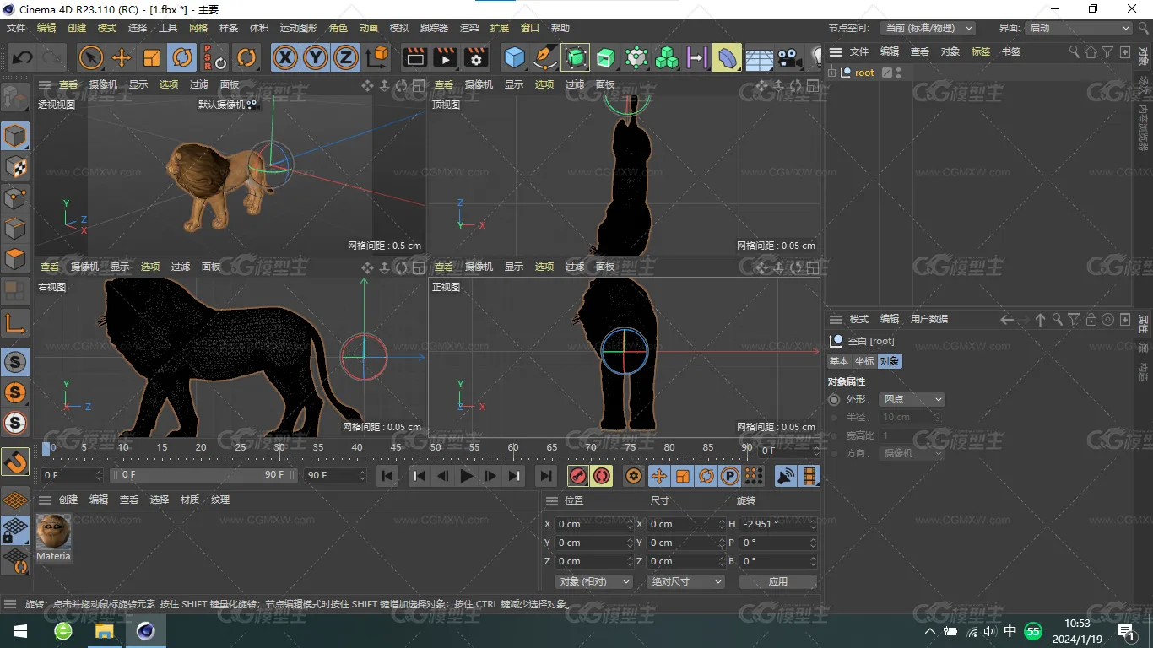1153x648 pixels.
Task: Click the purple Bend deformer icon
Action: tap(727, 57)
